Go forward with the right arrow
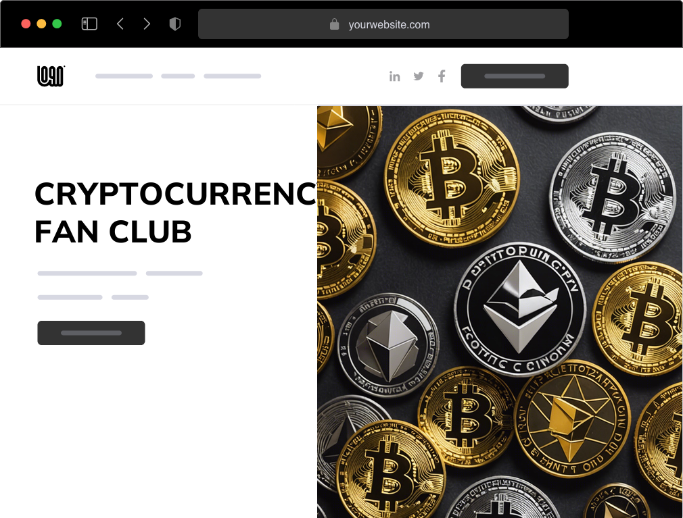 [x=147, y=24]
